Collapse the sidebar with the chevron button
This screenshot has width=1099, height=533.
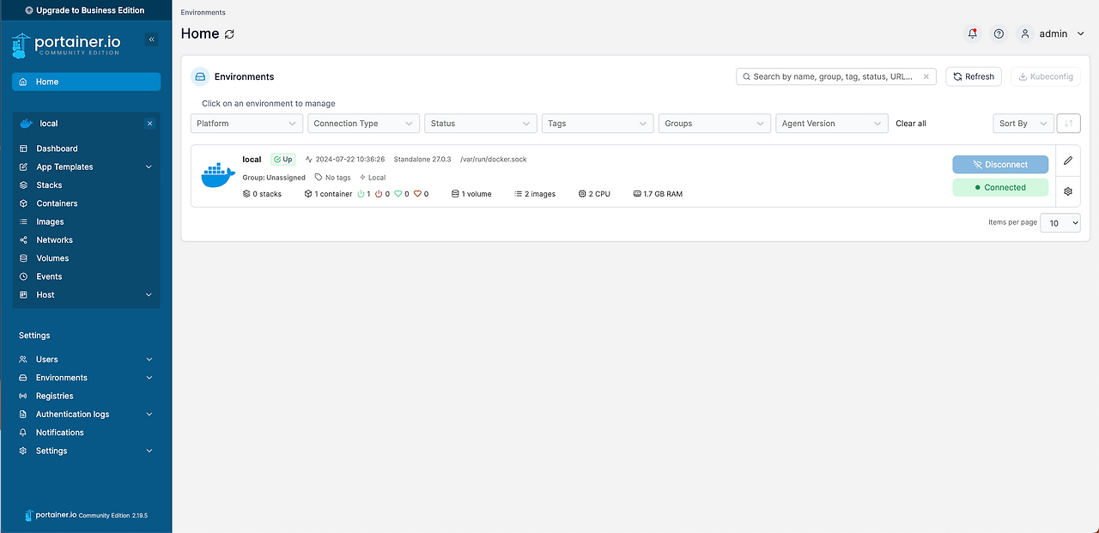pyautogui.click(x=152, y=39)
